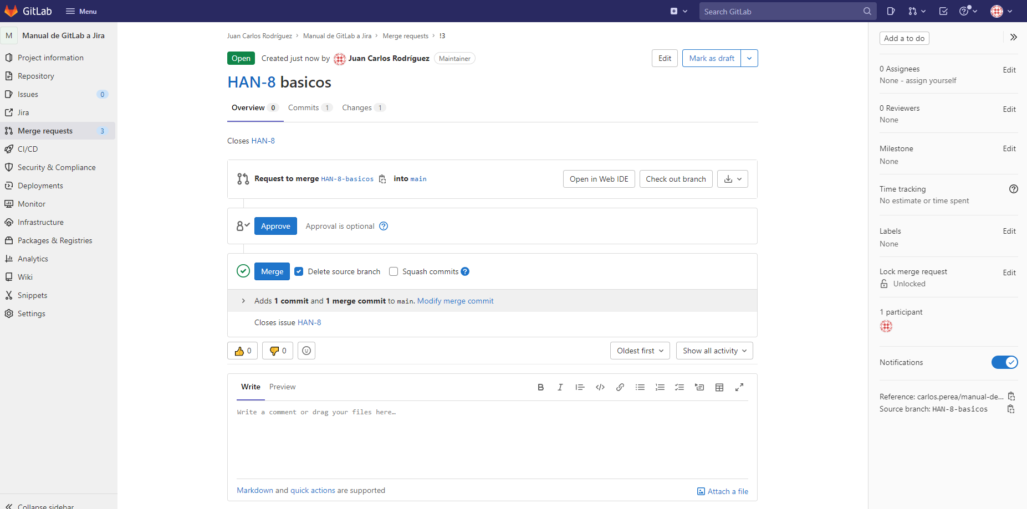
Task: Click the time tracking help icon
Action: point(1013,189)
